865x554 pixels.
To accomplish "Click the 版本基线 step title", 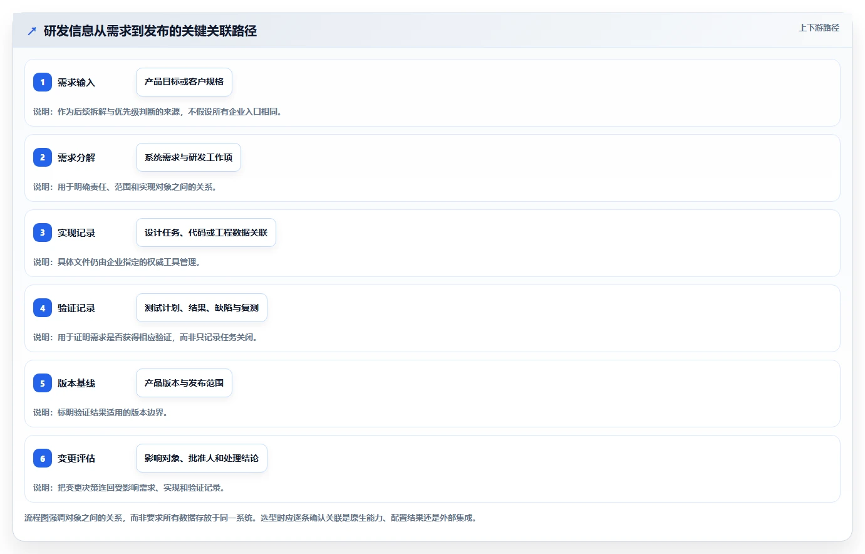I will (x=76, y=383).
